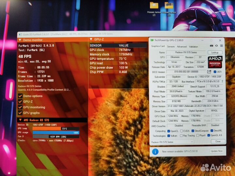Click the Resolution 1920 x 1080 line
Screen dimensions: 235x176
[x=36, y=81]
